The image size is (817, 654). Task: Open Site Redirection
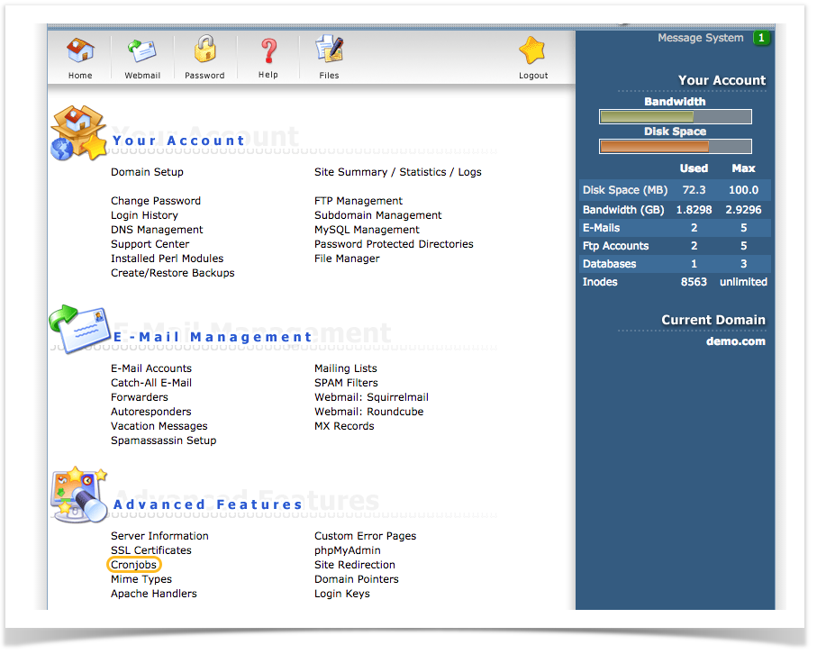[355, 565]
